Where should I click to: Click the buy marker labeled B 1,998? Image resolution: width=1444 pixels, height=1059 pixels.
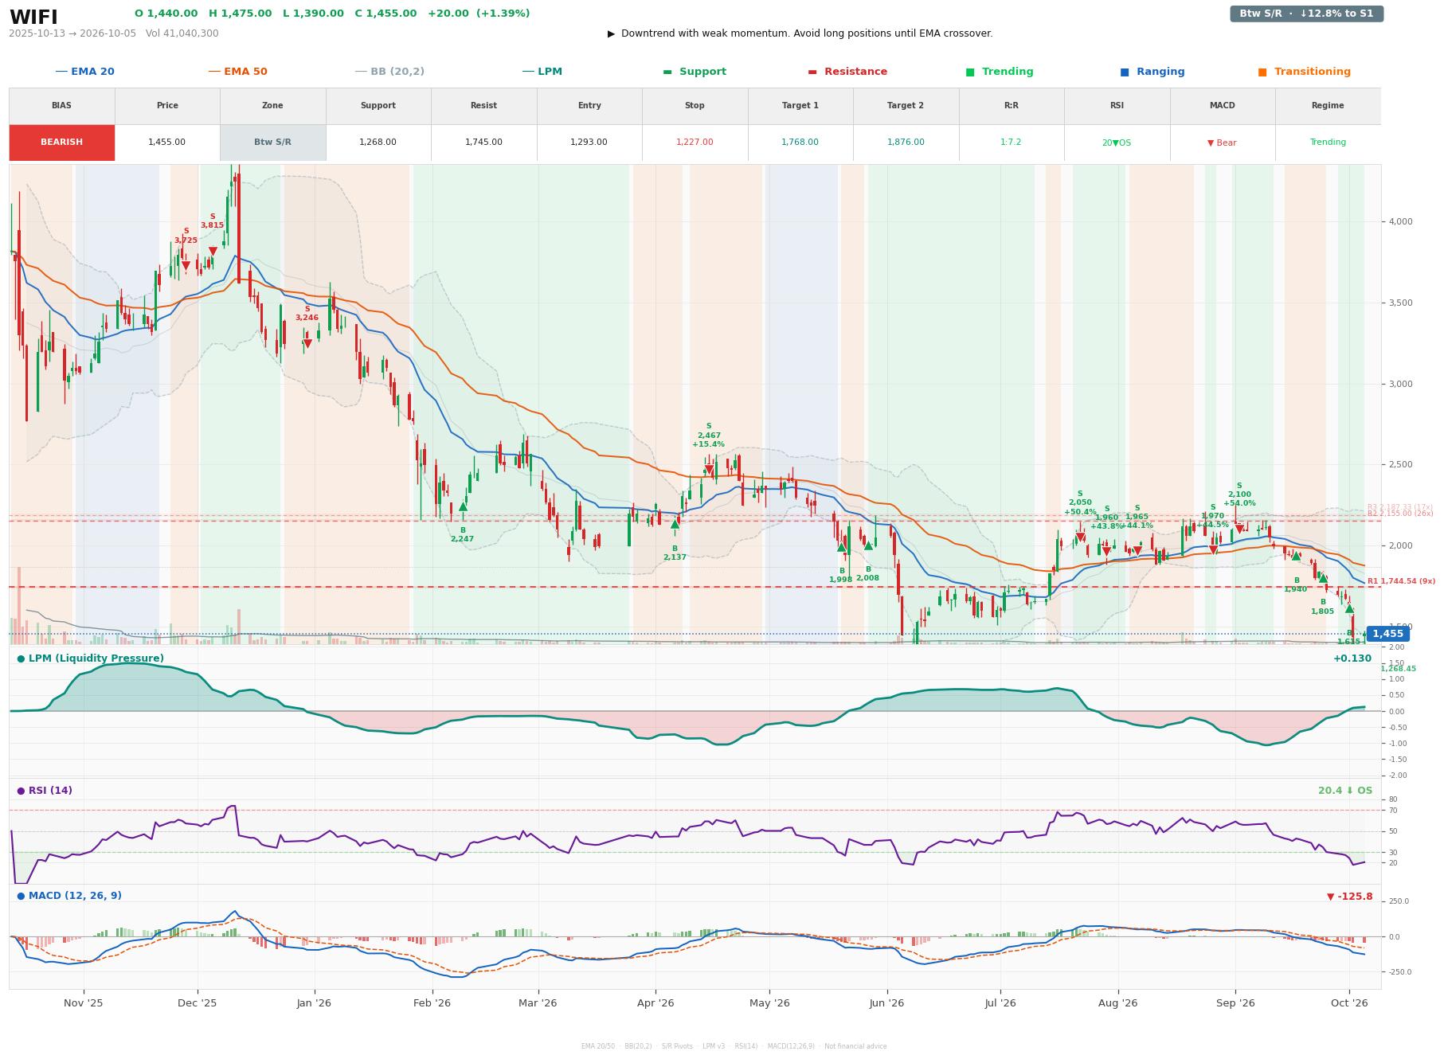pos(841,547)
